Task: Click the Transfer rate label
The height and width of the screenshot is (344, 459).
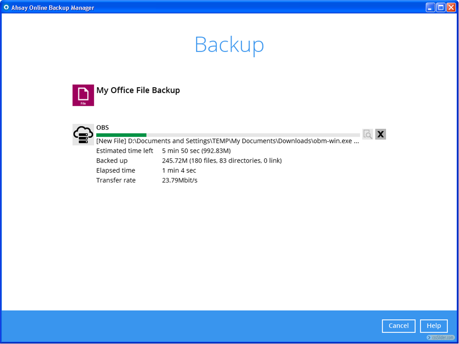Action: coord(116,180)
